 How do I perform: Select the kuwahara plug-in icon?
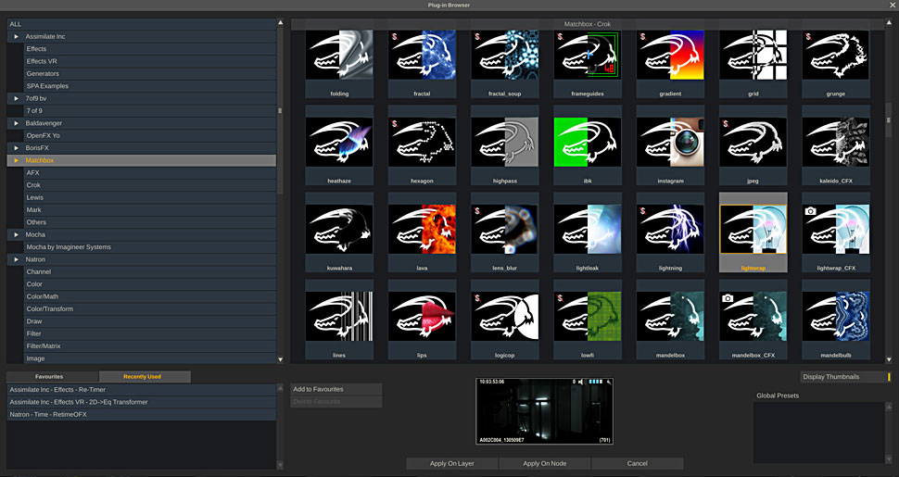point(339,230)
